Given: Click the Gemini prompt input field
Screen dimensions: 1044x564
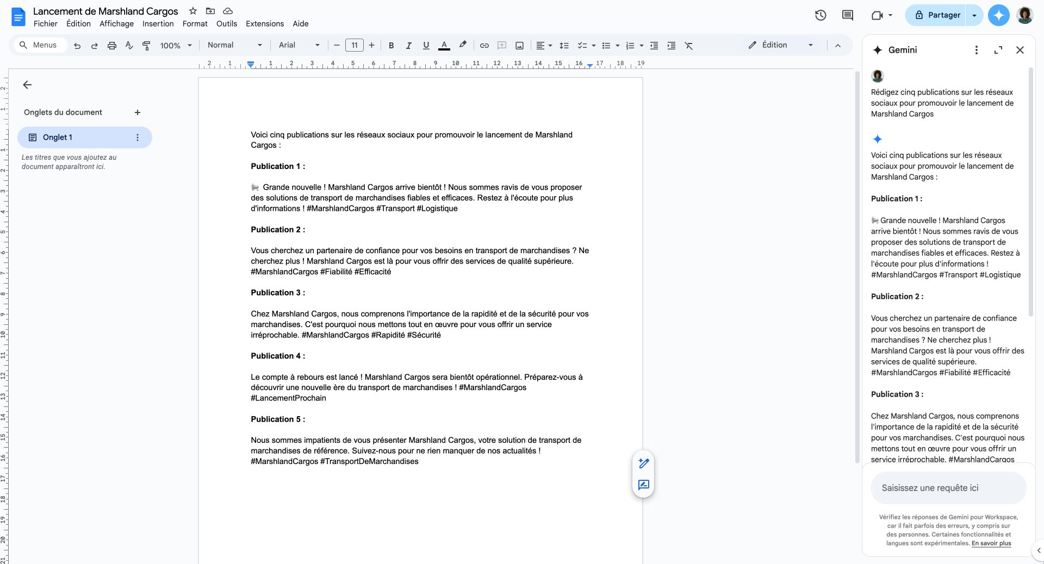Looking at the screenshot, I should coord(949,488).
